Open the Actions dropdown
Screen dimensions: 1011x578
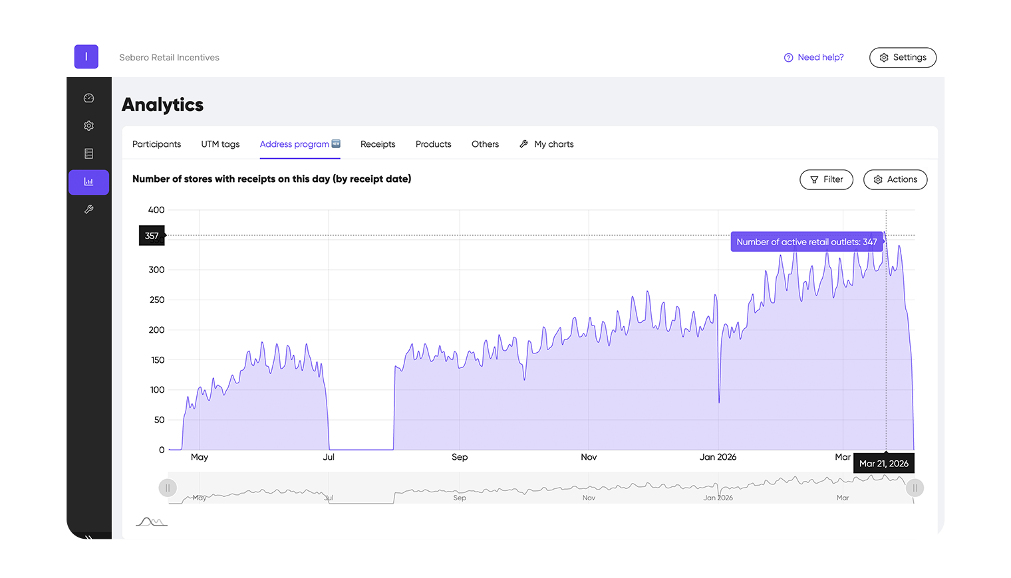pos(895,179)
